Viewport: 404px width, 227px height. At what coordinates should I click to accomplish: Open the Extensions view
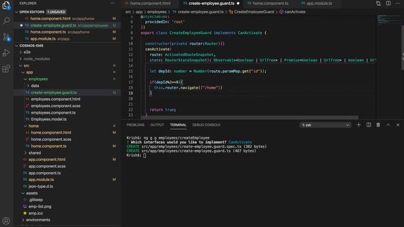pyautogui.click(x=6, y=69)
